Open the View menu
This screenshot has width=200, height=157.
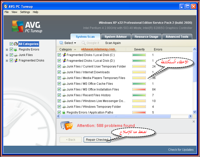click(14, 12)
